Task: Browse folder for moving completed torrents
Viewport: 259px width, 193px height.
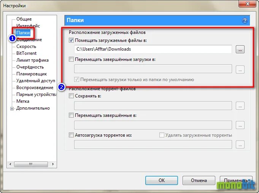Action: pyautogui.click(x=240, y=125)
